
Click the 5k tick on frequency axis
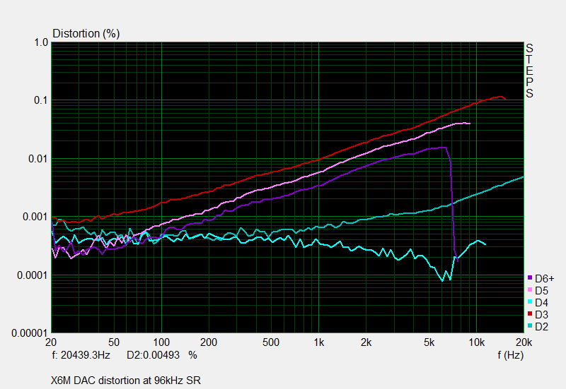tap(429, 342)
